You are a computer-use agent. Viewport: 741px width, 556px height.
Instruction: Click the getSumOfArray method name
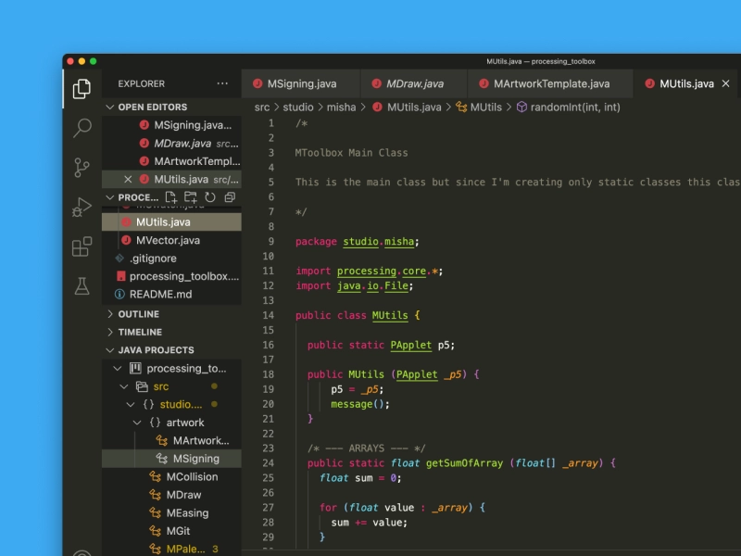point(465,462)
